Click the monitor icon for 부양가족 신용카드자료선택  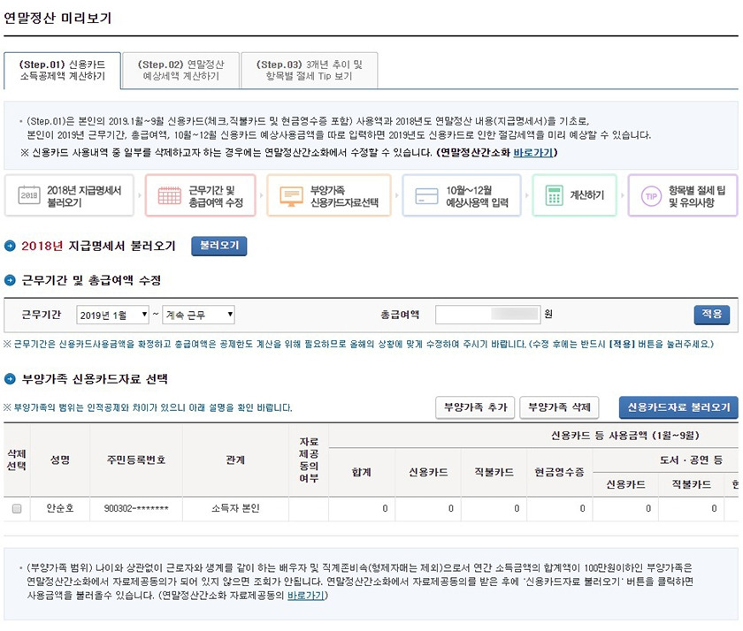(x=292, y=196)
